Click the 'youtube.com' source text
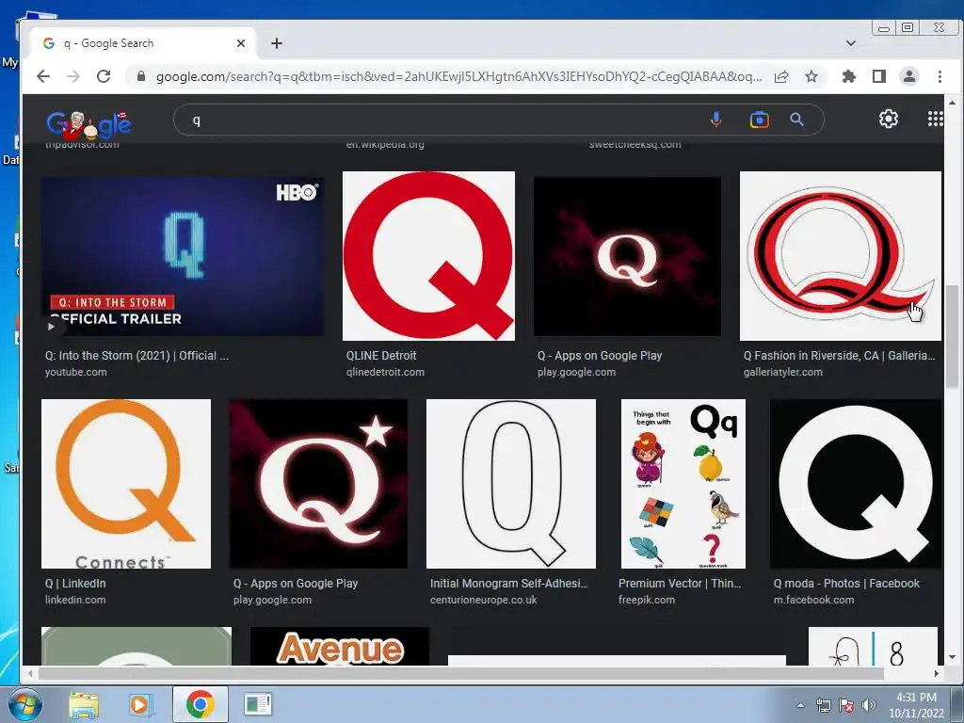The width and height of the screenshot is (964, 723). pos(75,372)
